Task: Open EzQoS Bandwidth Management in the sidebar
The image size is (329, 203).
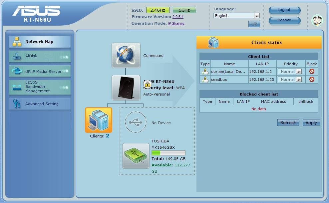Action: (40, 87)
